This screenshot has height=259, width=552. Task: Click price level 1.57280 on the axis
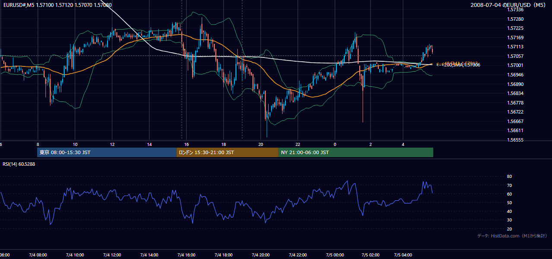515,19
